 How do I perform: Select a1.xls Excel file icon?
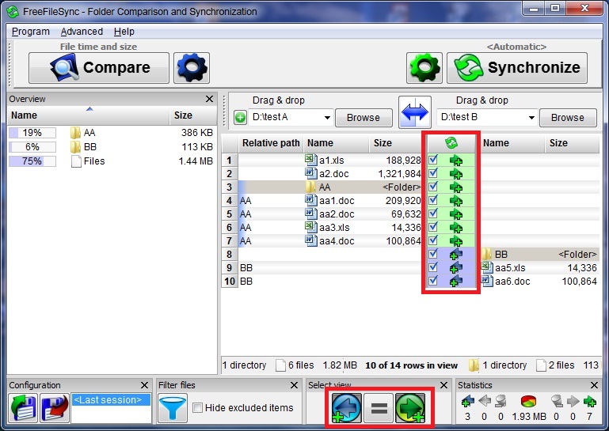pos(311,160)
